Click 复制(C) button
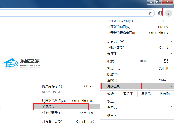The width and height of the screenshot is (174, 128). [x=146, y=94]
